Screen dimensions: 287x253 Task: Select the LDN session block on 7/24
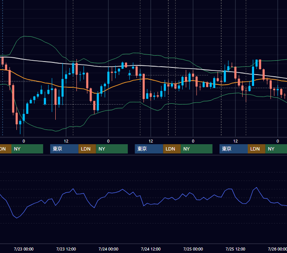172,149
